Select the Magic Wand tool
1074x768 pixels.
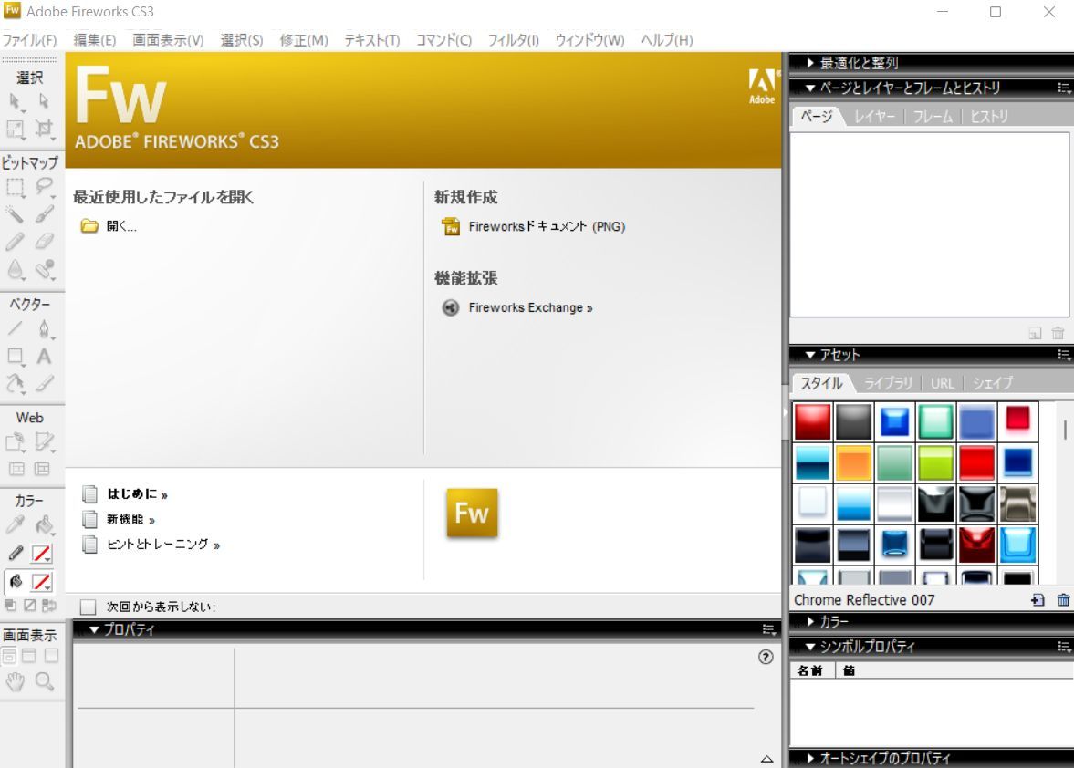[16, 215]
